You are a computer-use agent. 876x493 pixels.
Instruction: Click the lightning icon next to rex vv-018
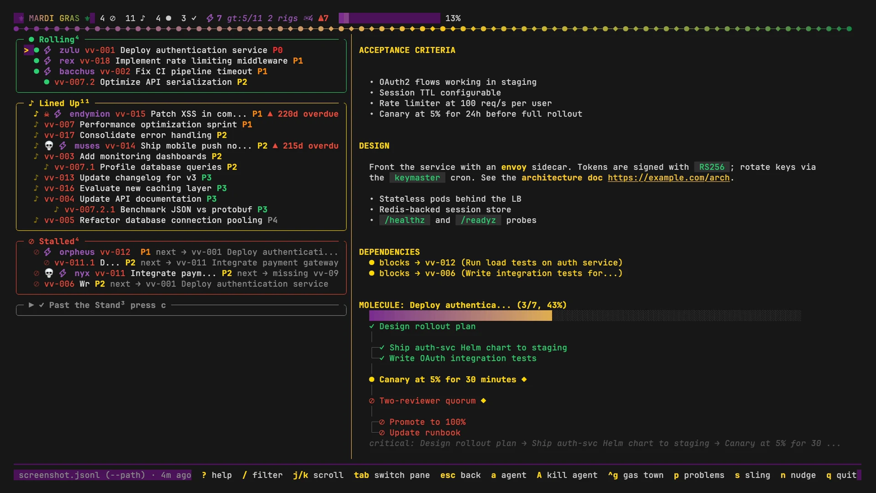[47, 61]
